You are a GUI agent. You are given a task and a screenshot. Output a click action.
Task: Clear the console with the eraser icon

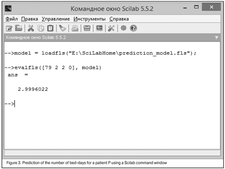[63, 28]
